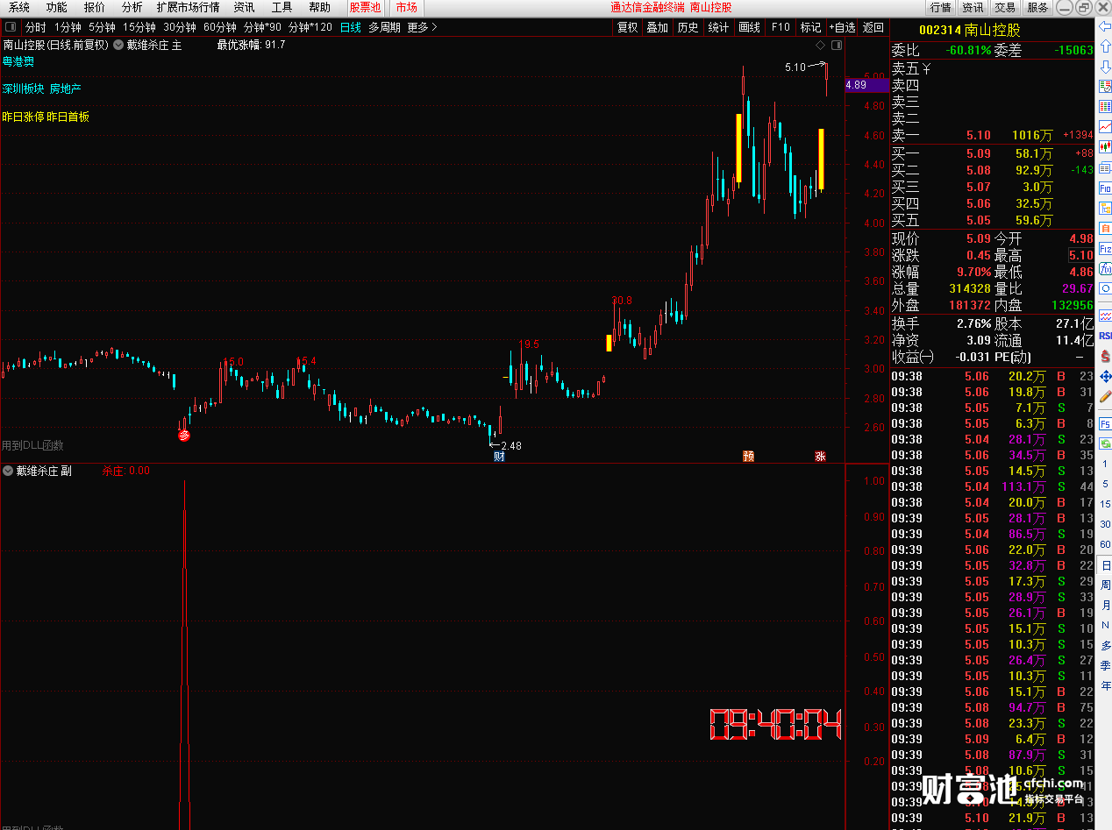The height and width of the screenshot is (830, 1112).
Task: Select the 年 yearly period in right sidebar
Action: [x=1106, y=685]
